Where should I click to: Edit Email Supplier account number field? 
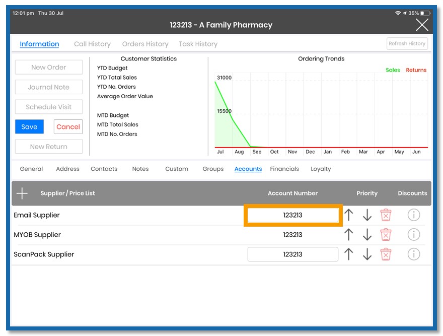[292, 215]
